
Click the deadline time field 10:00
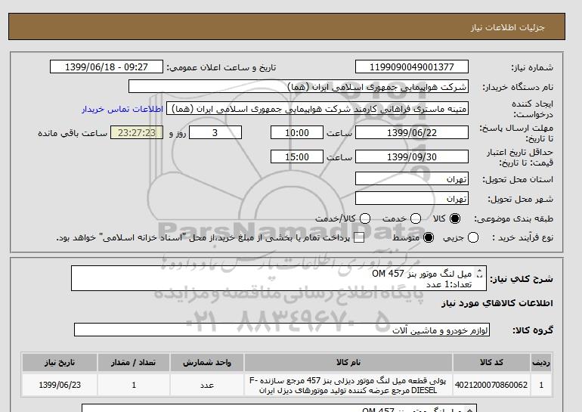click(297, 132)
